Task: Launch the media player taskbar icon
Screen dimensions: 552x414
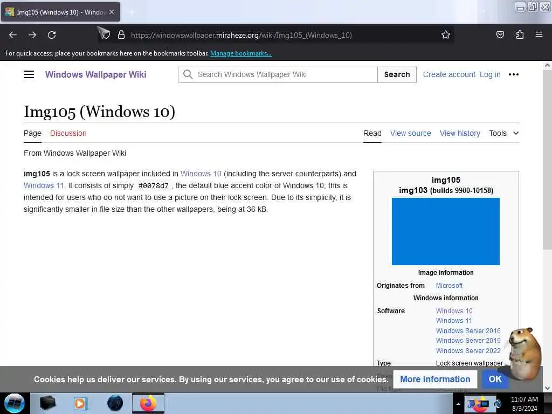Action: coord(81,403)
